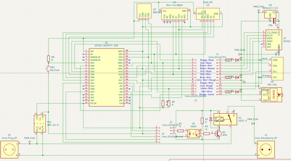The image size is (291, 161).
Task: Click the 'Gros Rouge' wire label
Action: [206, 86]
